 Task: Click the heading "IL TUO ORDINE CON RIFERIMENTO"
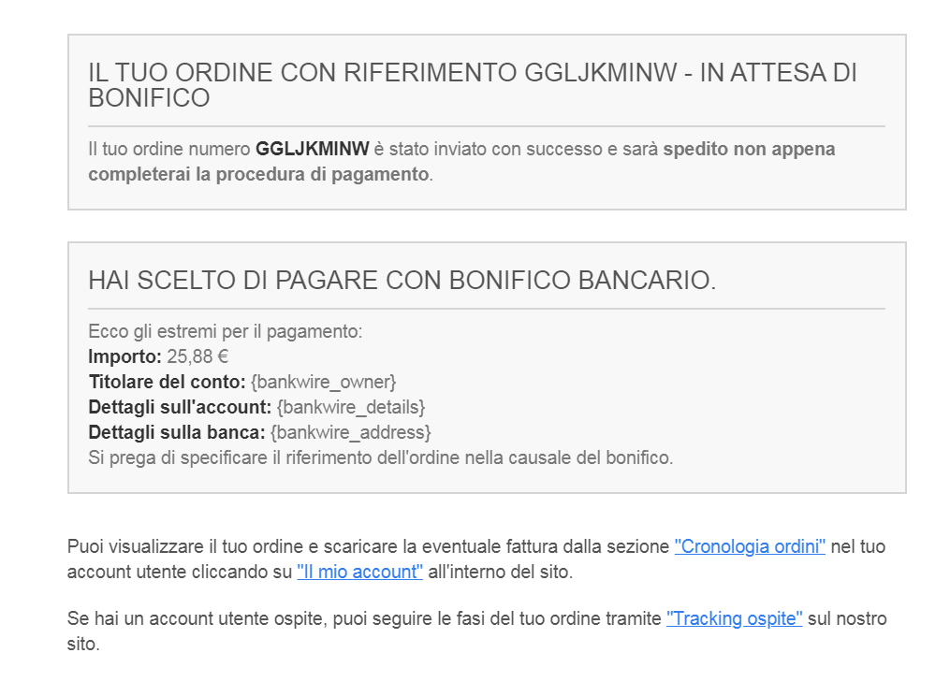(x=303, y=73)
